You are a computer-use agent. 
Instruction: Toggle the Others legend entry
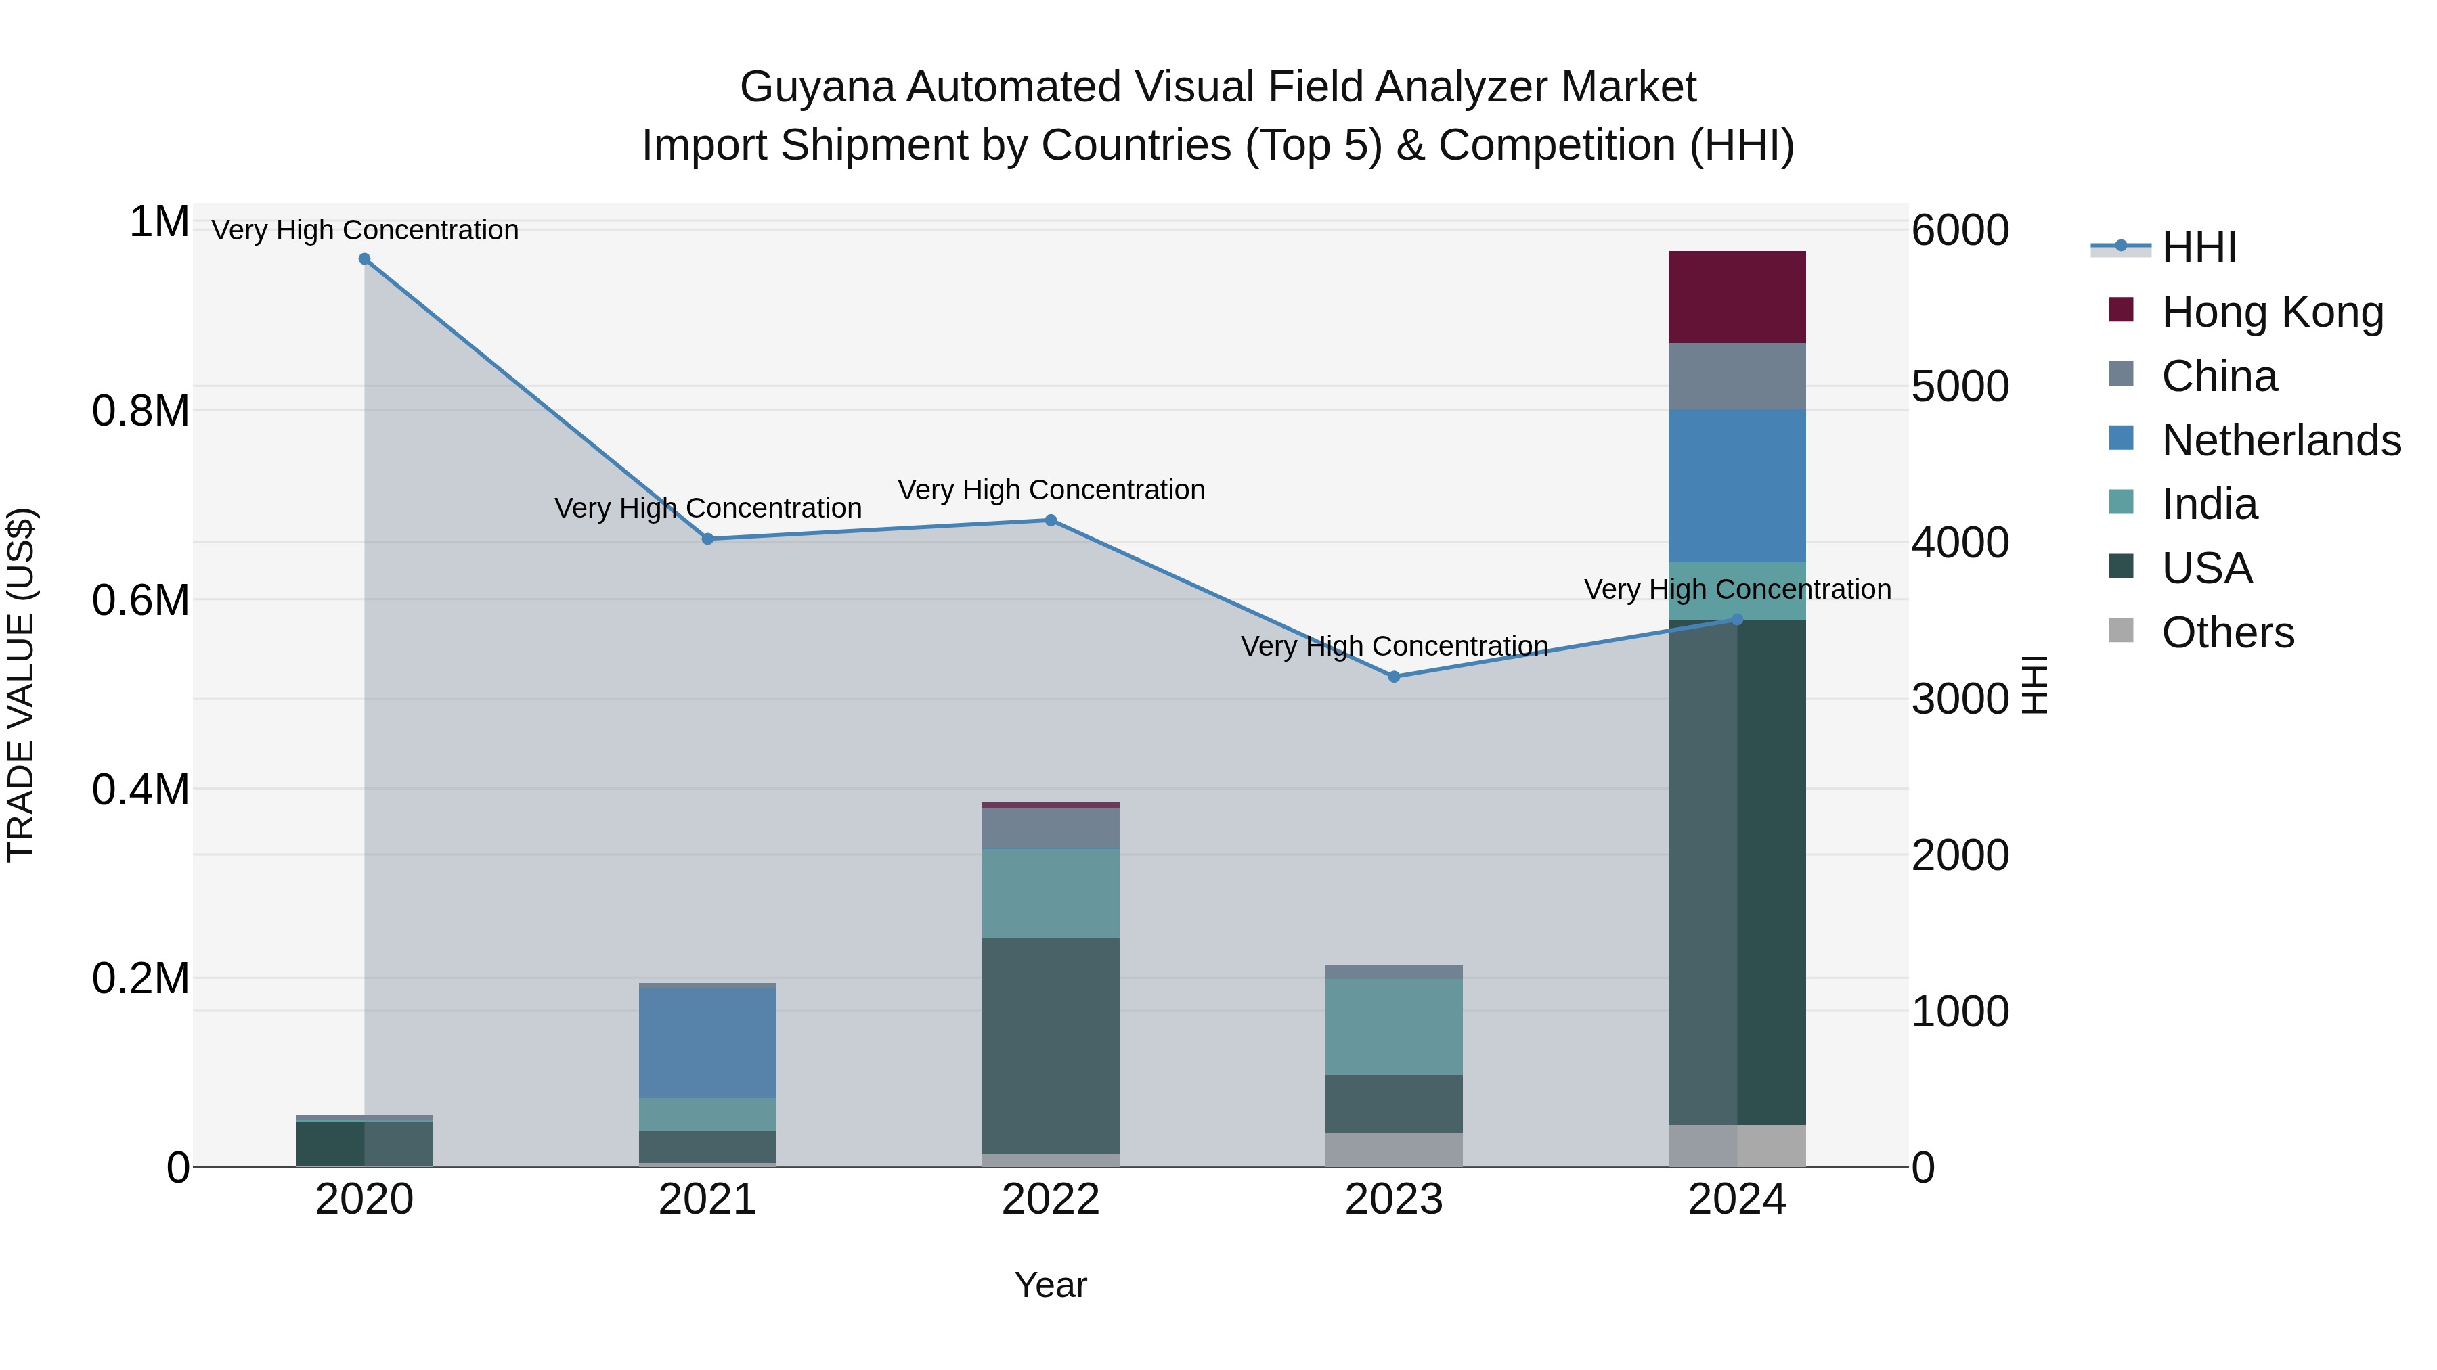click(x=2201, y=633)
